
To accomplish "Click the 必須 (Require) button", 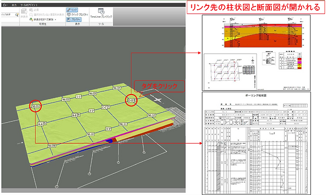I will click(34, 10).
